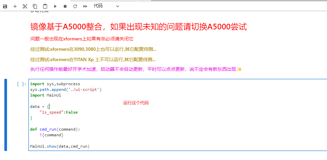This screenshot has height=160, width=327.
Task: Place cursor on the import sys,subprocess line
Action: point(55,84)
